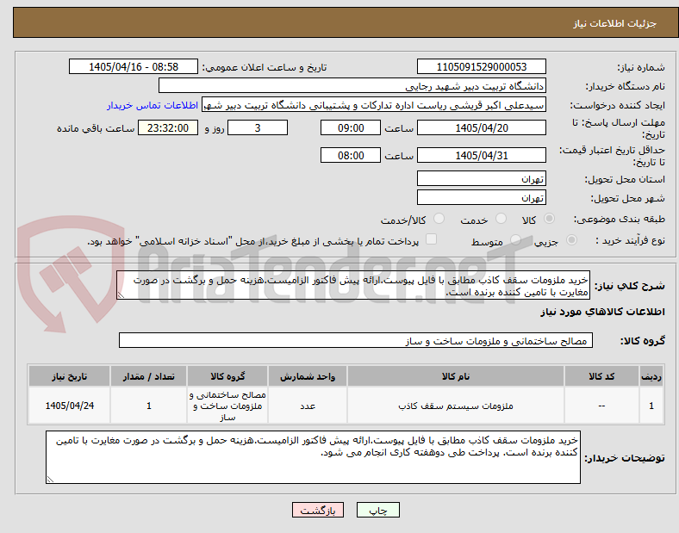The height and width of the screenshot is (533, 679).
Task: Click the delivery city تهران field
Action: click(481, 197)
